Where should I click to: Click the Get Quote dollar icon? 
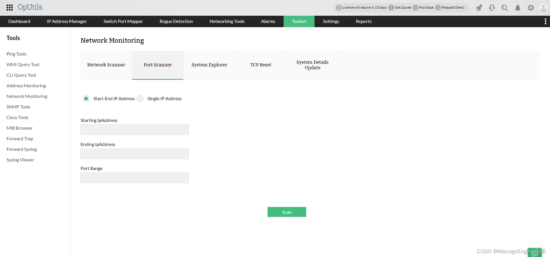391,8
